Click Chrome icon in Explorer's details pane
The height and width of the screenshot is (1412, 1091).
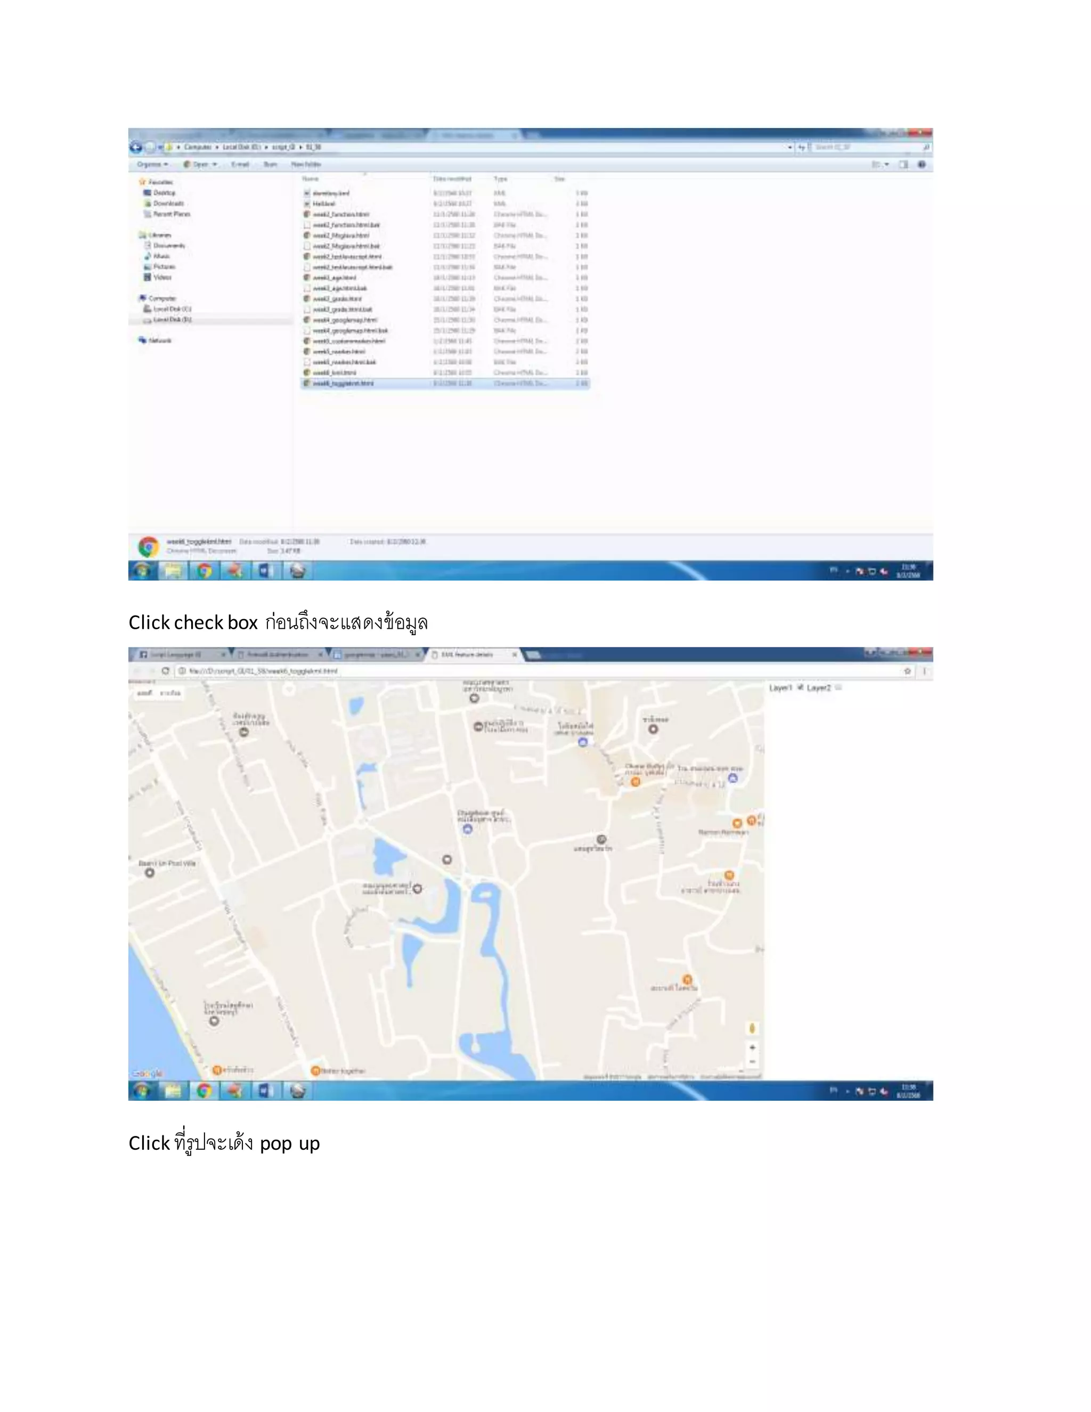click(149, 547)
